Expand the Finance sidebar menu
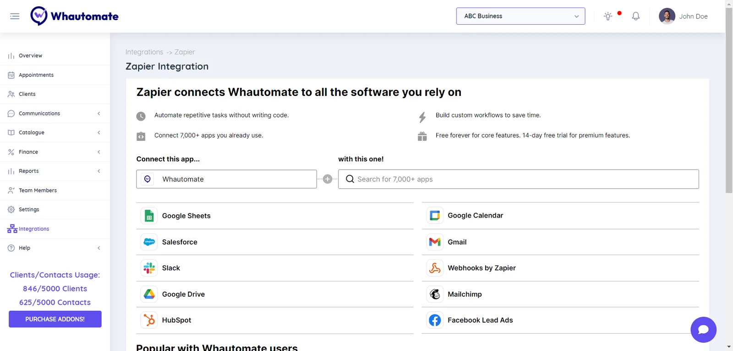This screenshot has width=733, height=351. (55, 152)
